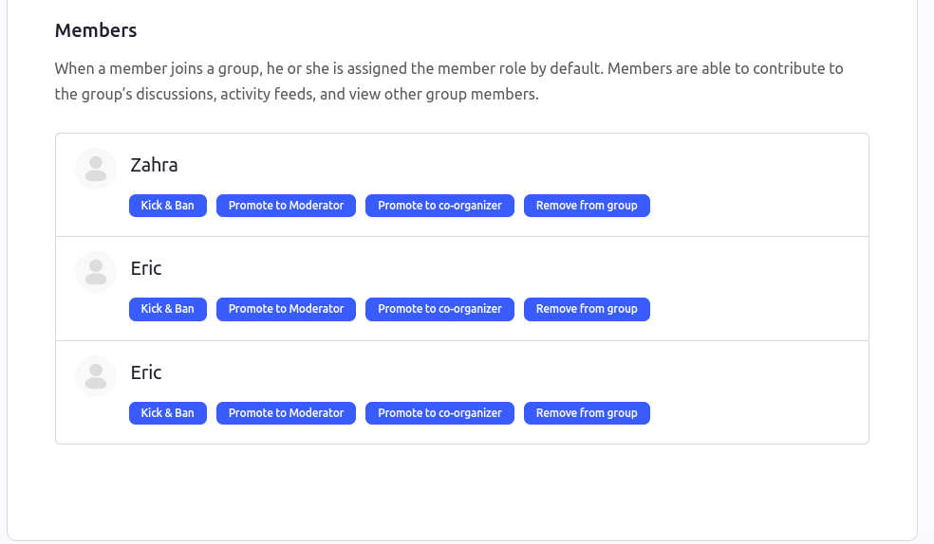This screenshot has height=544, width=934.
Task: Remove the middle Eric from group
Action: 587,309
